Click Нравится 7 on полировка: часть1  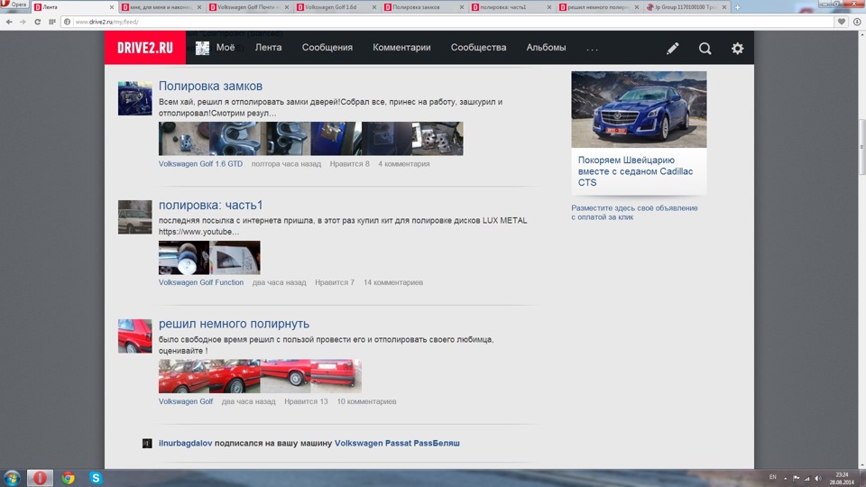point(335,282)
